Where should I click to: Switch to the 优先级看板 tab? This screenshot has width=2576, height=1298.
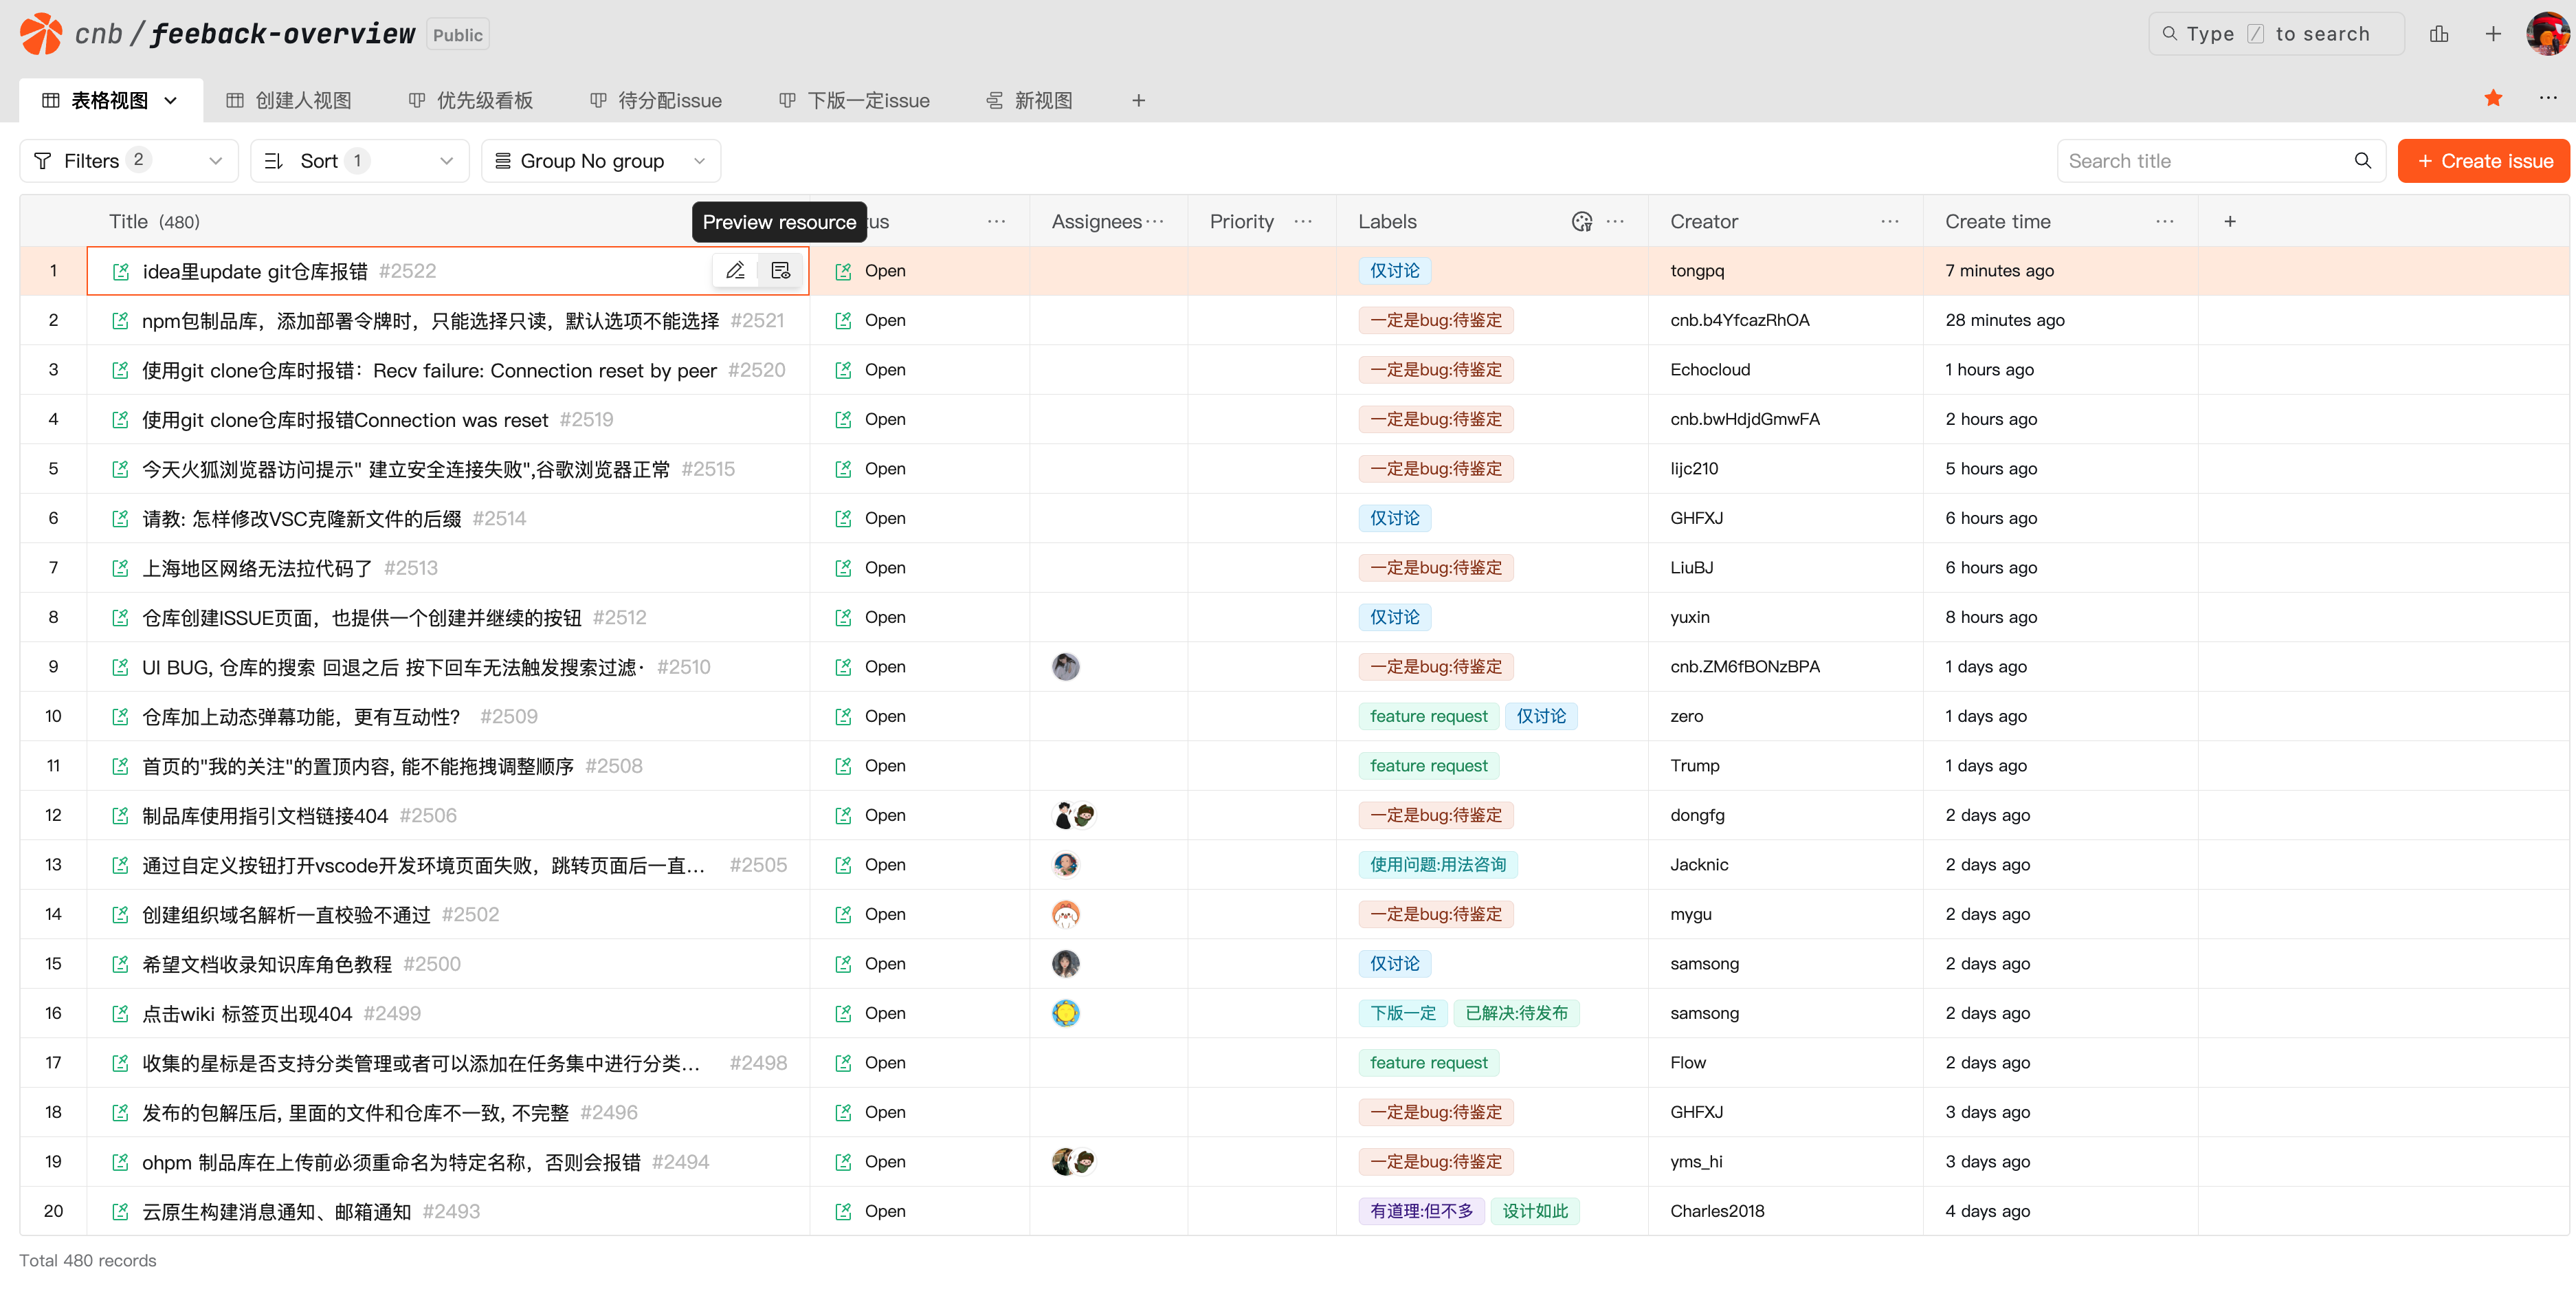(x=471, y=100)
